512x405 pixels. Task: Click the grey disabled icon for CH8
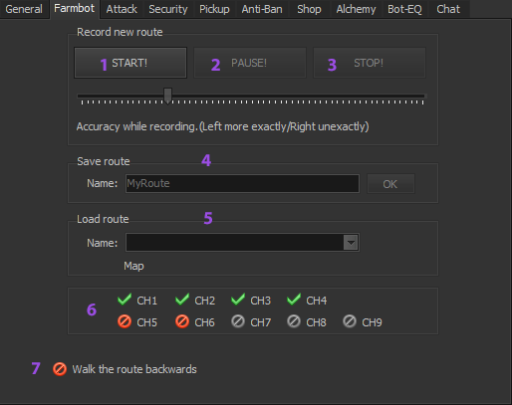294,321
